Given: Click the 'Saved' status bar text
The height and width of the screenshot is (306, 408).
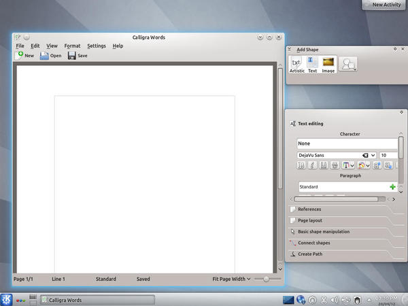Looking at the screenshot, I should tap(143, 279).
